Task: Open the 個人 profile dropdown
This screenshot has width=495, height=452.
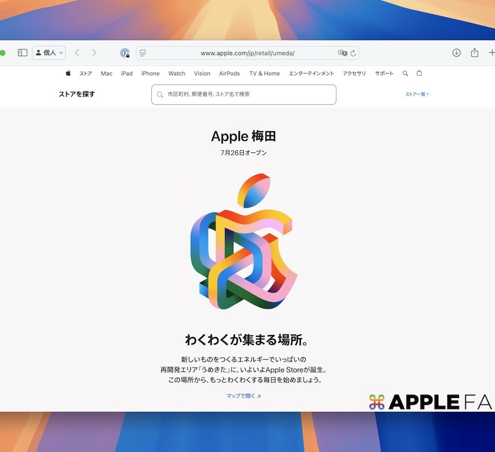Action: click(49, 53)
